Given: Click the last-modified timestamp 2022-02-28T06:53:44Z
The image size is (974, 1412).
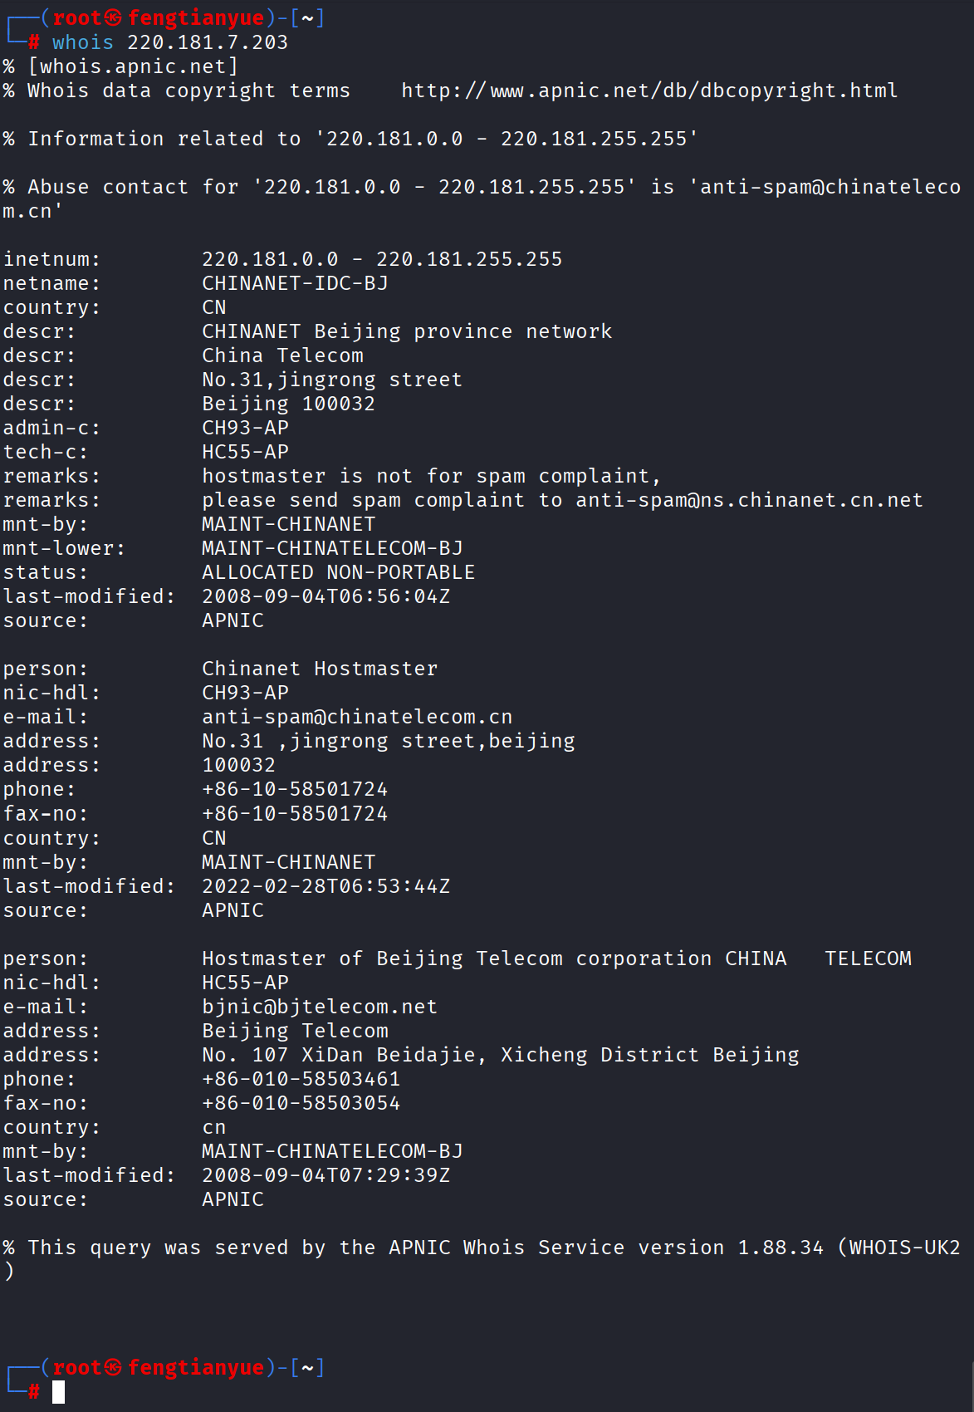Looking at the screenshot, I should (x=325, y=886).
